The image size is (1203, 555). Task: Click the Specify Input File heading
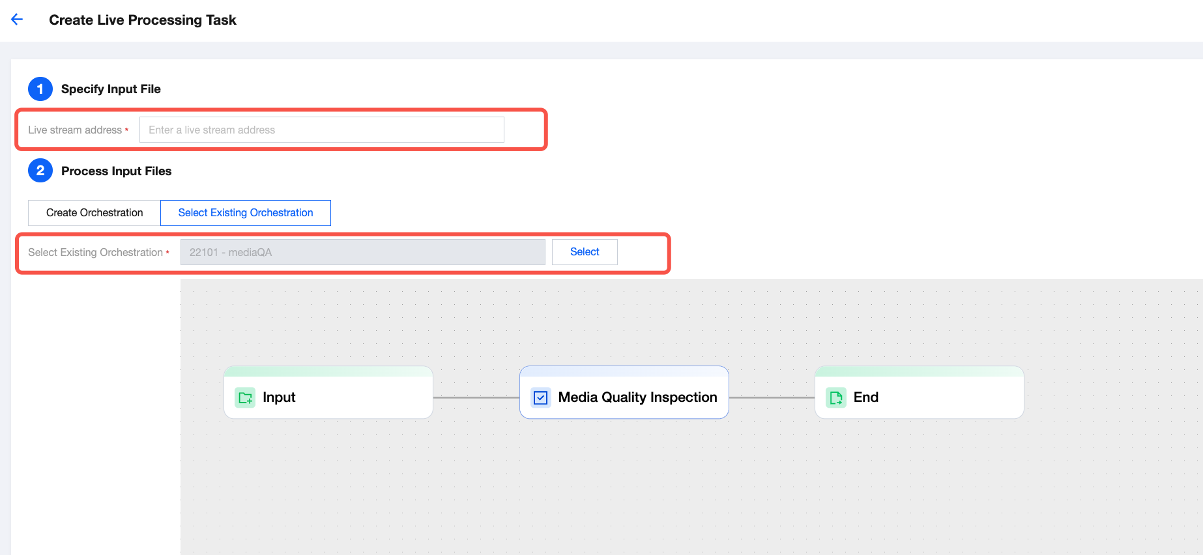(x=111, y=89)
